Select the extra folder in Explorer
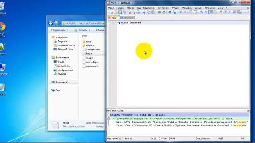255x143 pixels. (88, 41)
